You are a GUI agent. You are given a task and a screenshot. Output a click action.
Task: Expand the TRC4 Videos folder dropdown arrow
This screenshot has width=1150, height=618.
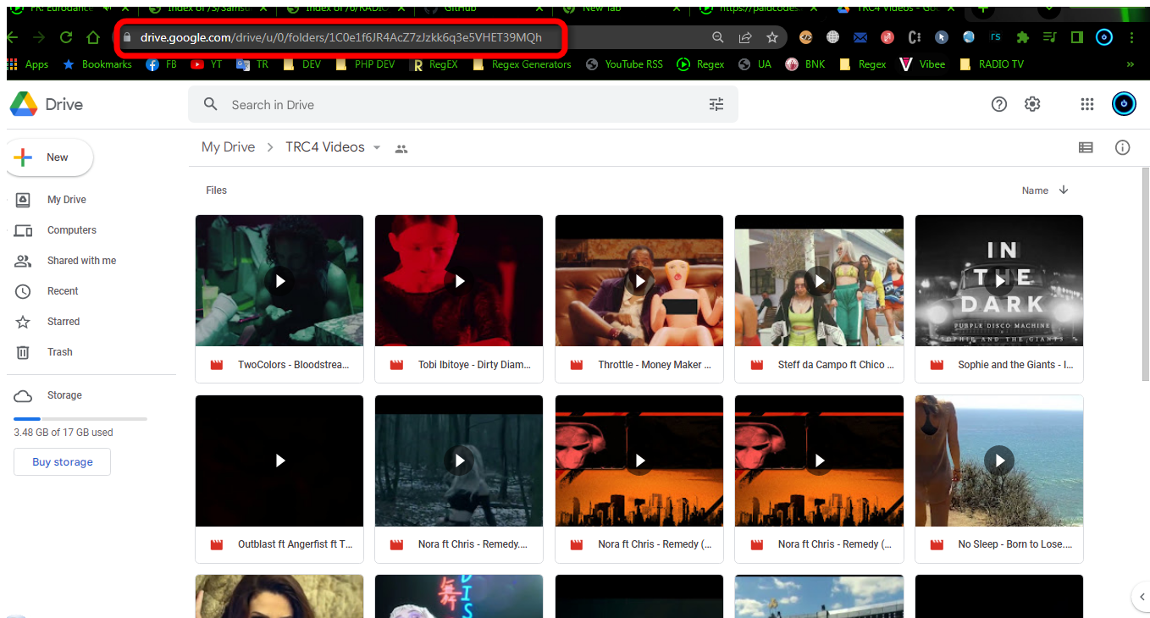click(377, 147)
